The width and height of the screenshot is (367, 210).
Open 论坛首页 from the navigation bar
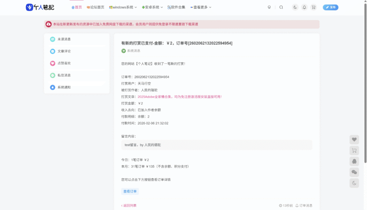point(95,7)
